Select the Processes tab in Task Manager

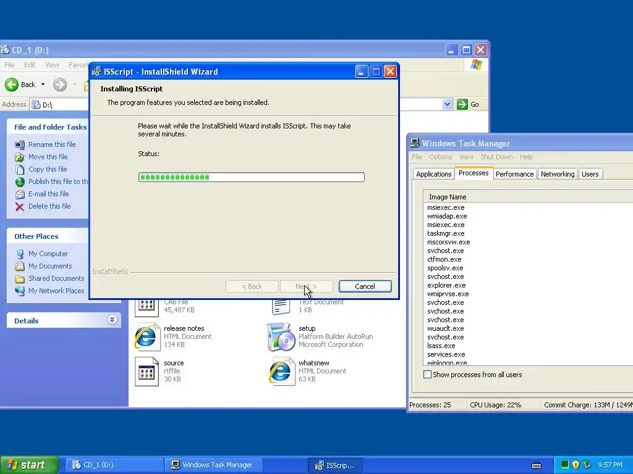coord(474,173)
